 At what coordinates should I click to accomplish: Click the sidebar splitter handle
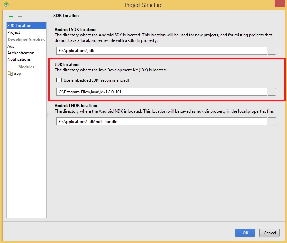click(x=47, y=115)
